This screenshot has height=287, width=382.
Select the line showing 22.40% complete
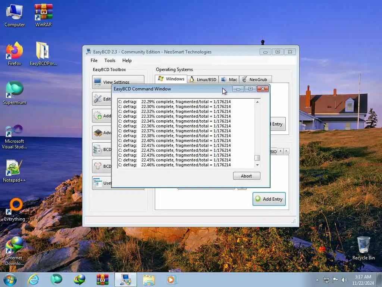click(x=175, y=141)
